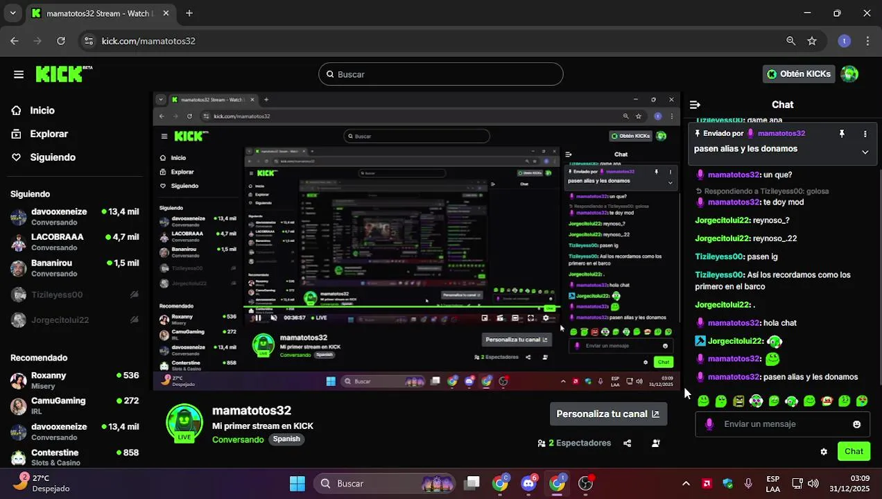This screenshot has height=499, width=882.
Task: Expand the pinned message chevron
Action: (865, 152)
